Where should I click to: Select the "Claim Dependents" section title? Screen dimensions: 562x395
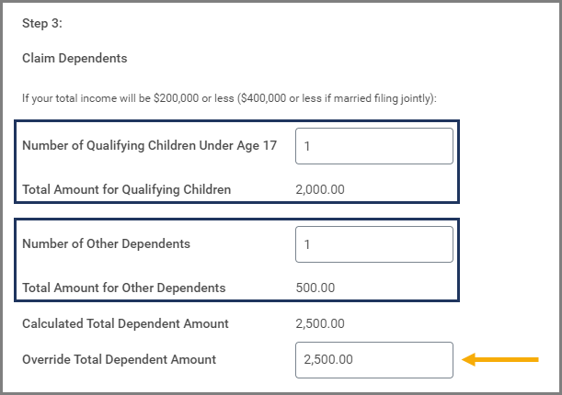pyautogui.click(x=75, y=59)
